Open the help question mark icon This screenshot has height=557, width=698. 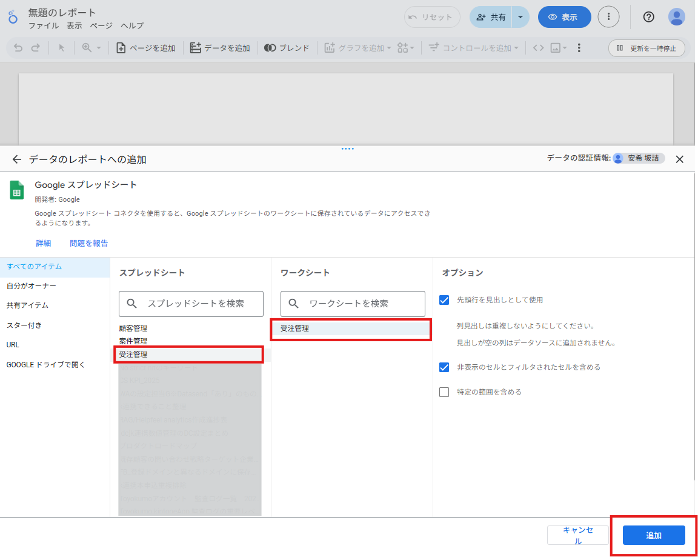(648, 17)
